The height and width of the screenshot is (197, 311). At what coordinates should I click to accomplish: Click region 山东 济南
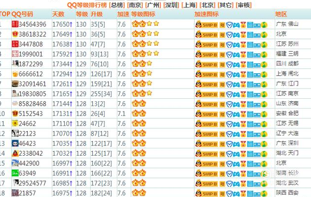pyautogui.click(x=287, y=104)
